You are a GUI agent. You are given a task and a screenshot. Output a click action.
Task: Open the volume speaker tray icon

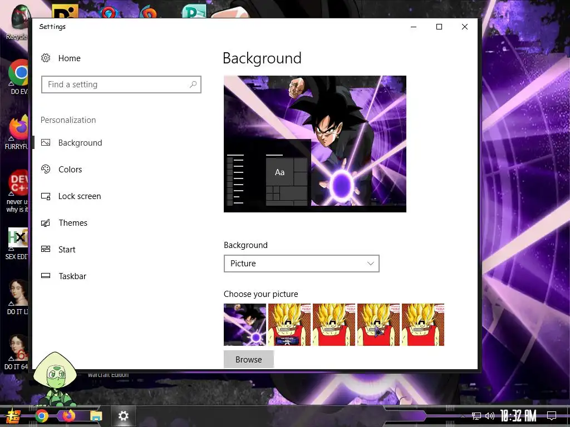[x=490, y=416]
